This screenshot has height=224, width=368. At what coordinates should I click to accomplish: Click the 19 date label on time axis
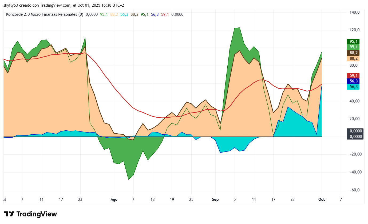(172, 199)
